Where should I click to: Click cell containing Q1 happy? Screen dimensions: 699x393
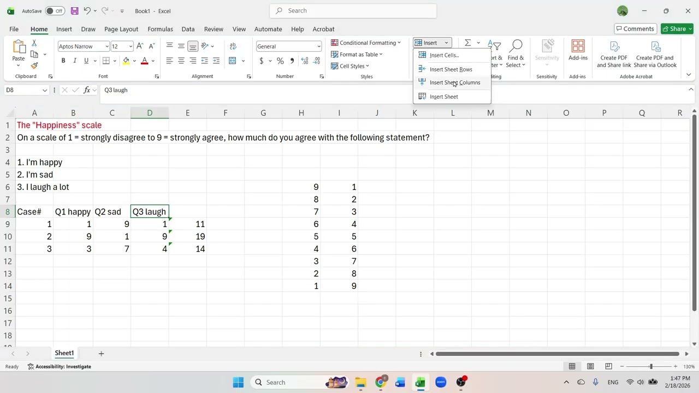click(x=73, y=212)
